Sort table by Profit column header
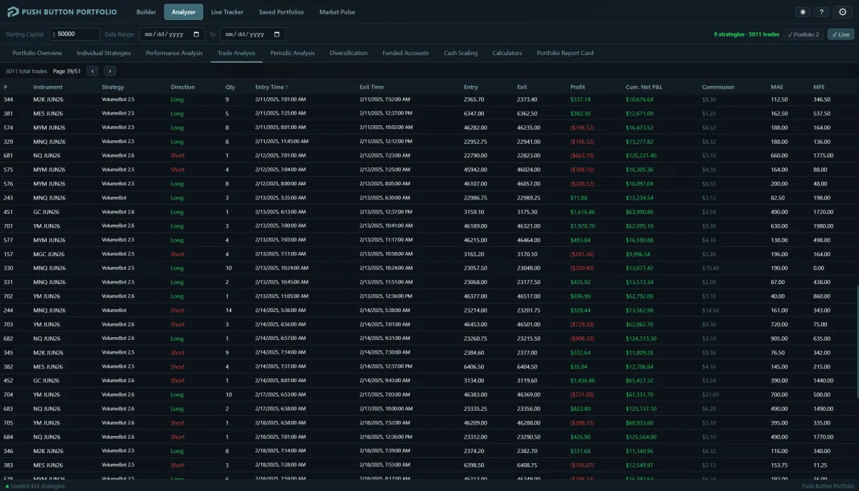This screenshot has height=491, width=859. 578,87
